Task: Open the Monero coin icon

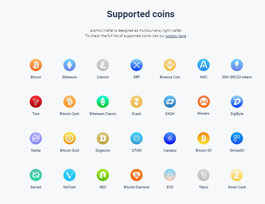Action: click(x=203, y=102)
